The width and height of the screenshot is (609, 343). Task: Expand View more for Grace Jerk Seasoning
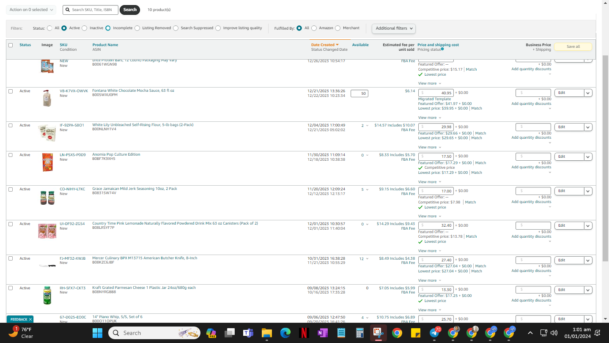430,217
